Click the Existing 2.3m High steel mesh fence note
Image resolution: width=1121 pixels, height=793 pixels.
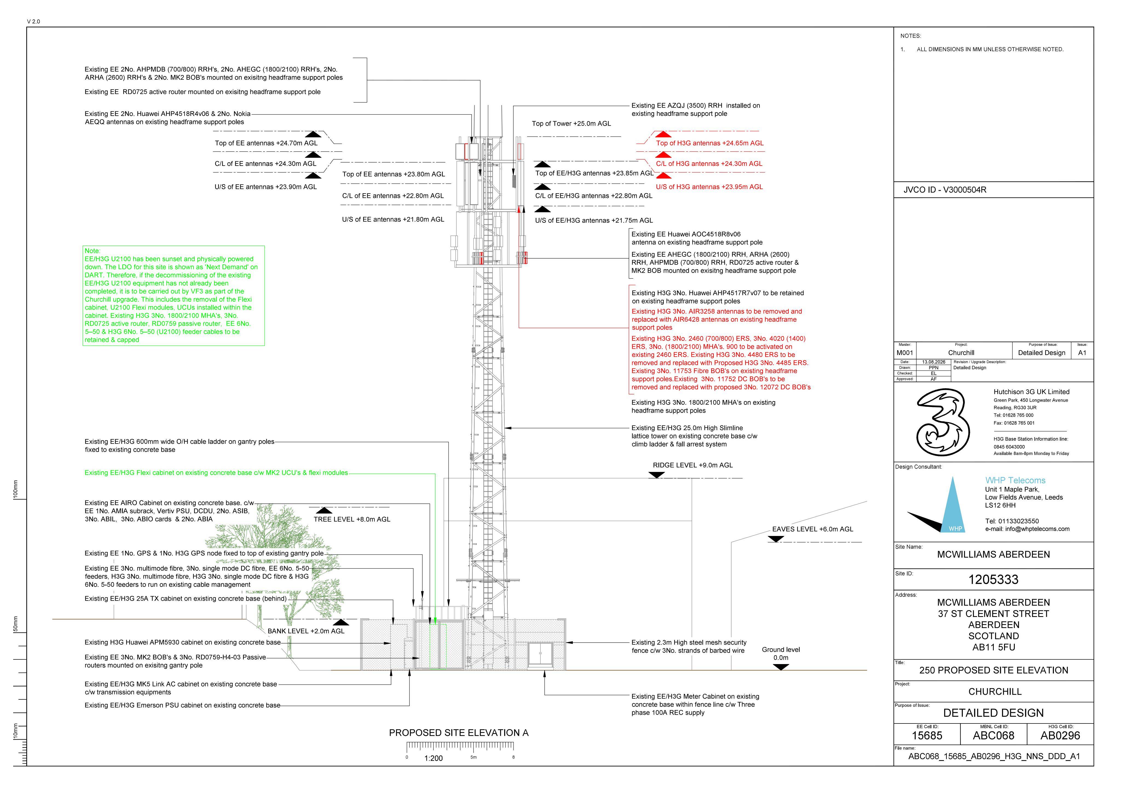click(x=689, y=647)
